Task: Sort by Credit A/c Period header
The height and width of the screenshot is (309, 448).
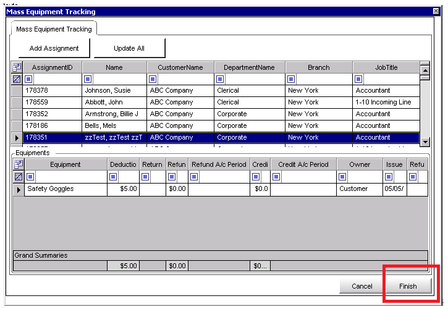Action: 303,164
